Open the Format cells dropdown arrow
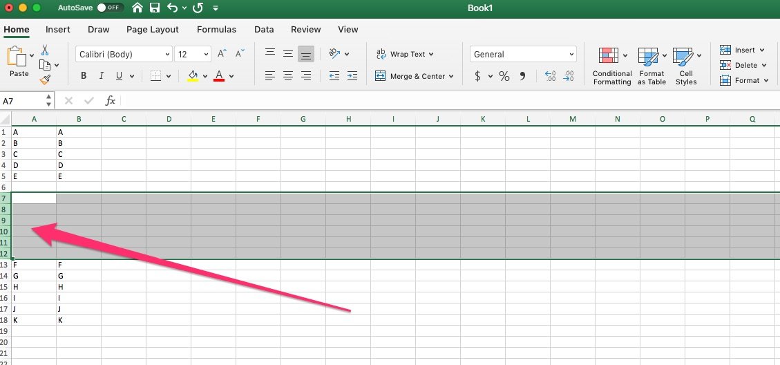Viewport: 780px width, 365px height. (766, 80)
